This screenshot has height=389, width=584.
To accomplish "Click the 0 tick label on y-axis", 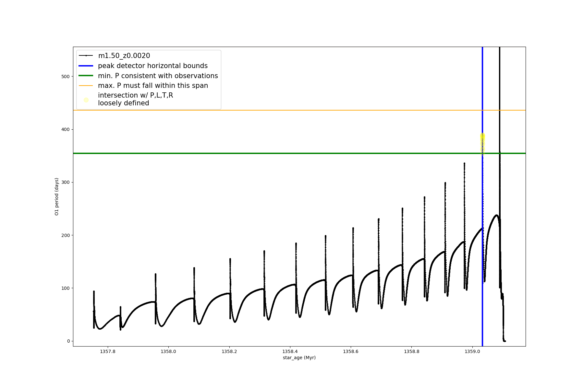I will pyautogui.click(x=68, y=341).
